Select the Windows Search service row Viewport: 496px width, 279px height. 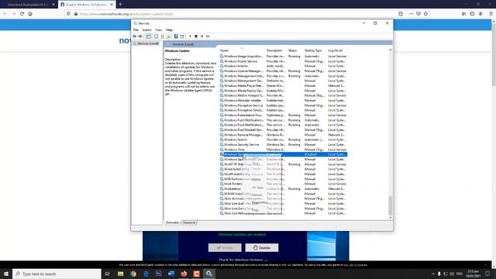[x=283, y=139]
